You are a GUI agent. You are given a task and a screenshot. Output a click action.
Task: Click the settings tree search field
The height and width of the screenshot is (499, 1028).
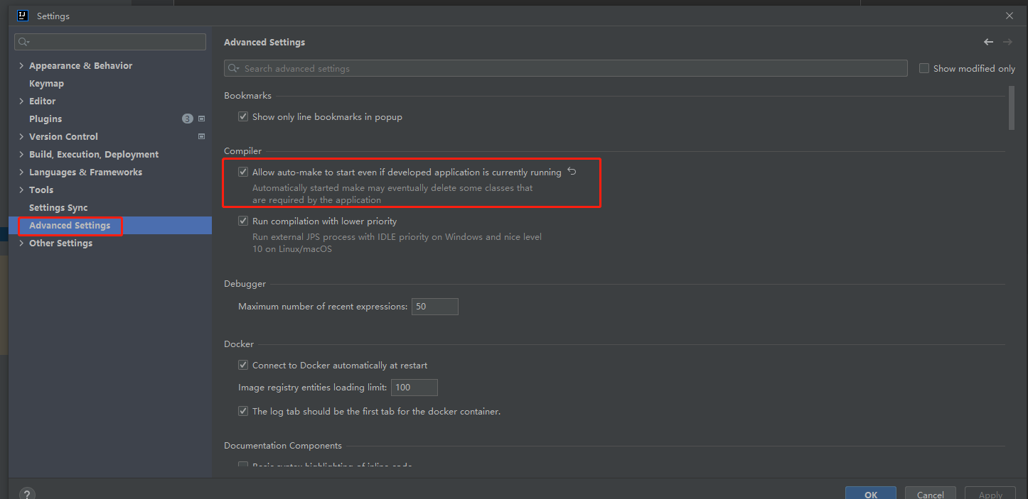(110, 42)
